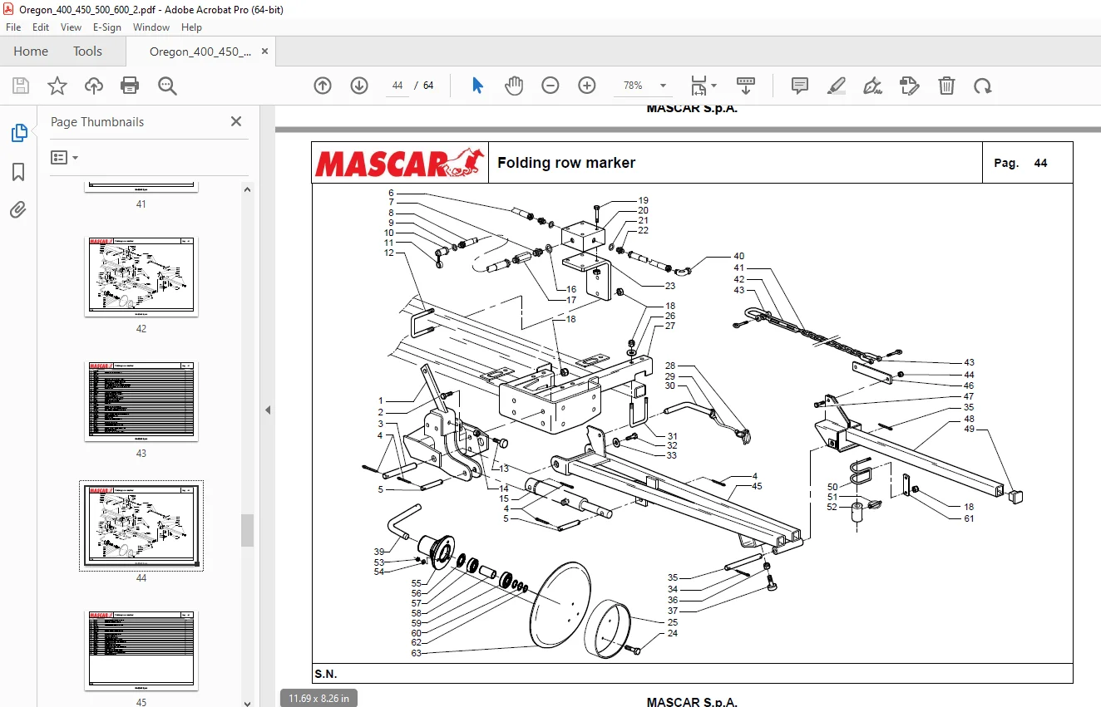
Task: Bookmark this file with the star icon
Action: [57, 86]
